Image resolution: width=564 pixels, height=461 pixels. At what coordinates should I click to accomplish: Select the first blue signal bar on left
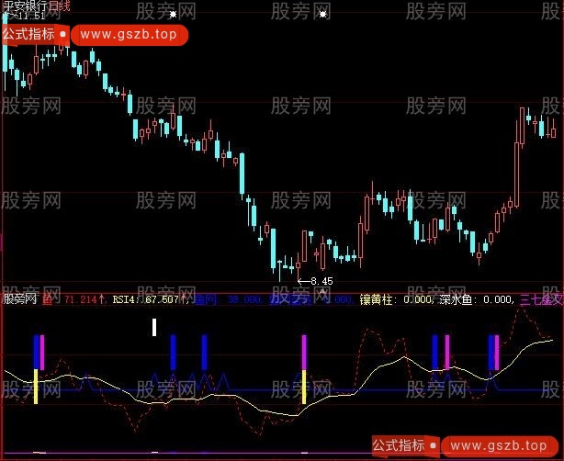[x=36, y=353]
